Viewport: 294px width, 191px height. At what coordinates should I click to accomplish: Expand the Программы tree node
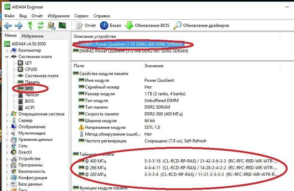click(7, 165)
